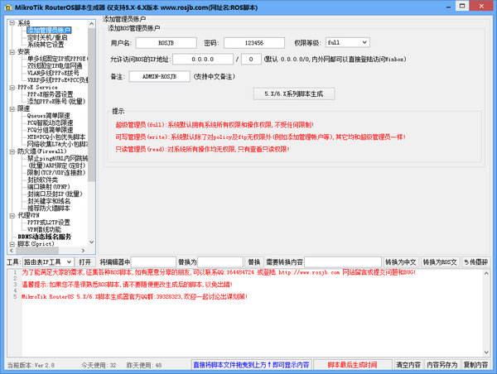Select 定时关机/重启 tree item
Image resolution: width=497 pixels, height=374 pixels.
(47, 37)
